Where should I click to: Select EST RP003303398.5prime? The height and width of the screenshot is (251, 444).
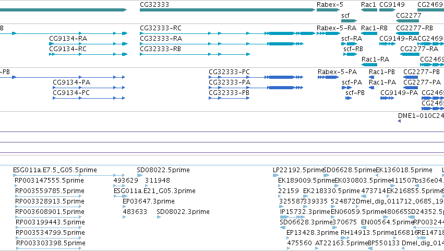[x=51, y=243]
